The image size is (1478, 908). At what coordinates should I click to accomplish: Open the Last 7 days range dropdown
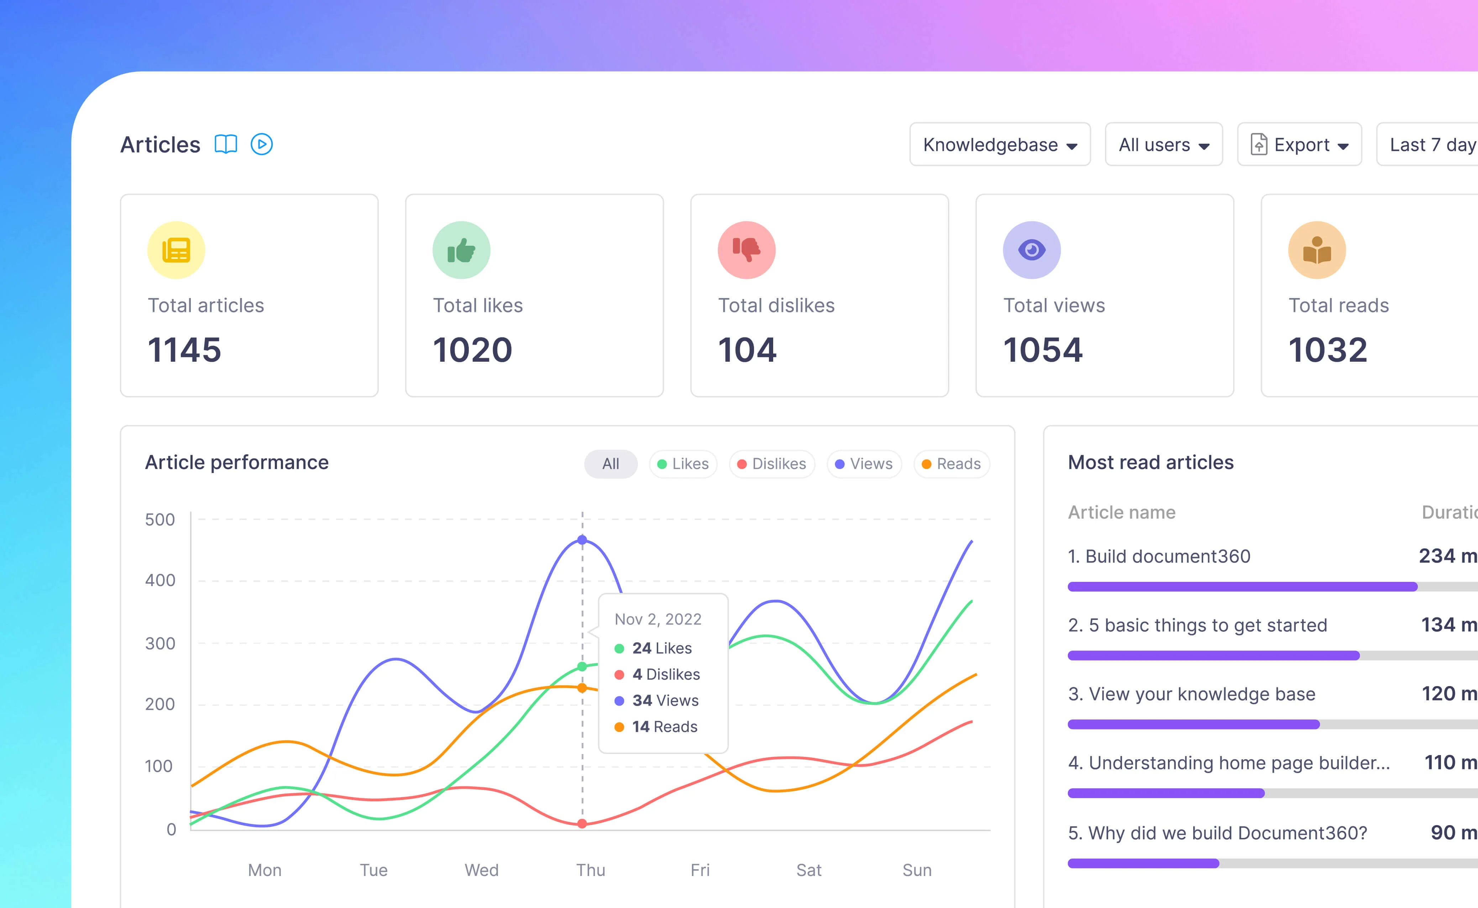(1427, 144)
